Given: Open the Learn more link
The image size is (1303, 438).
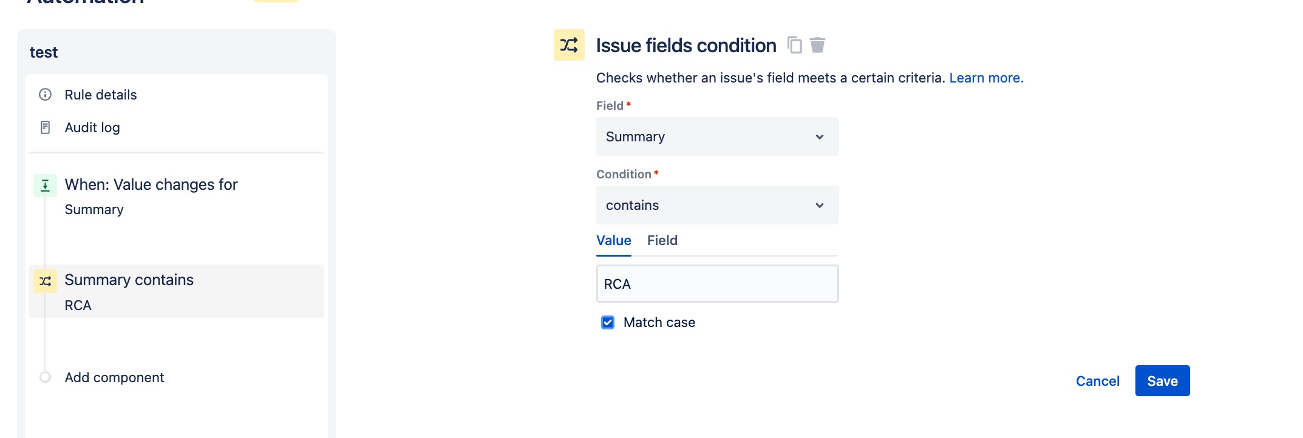Looking at the screenshot, I should click(984, 78).
